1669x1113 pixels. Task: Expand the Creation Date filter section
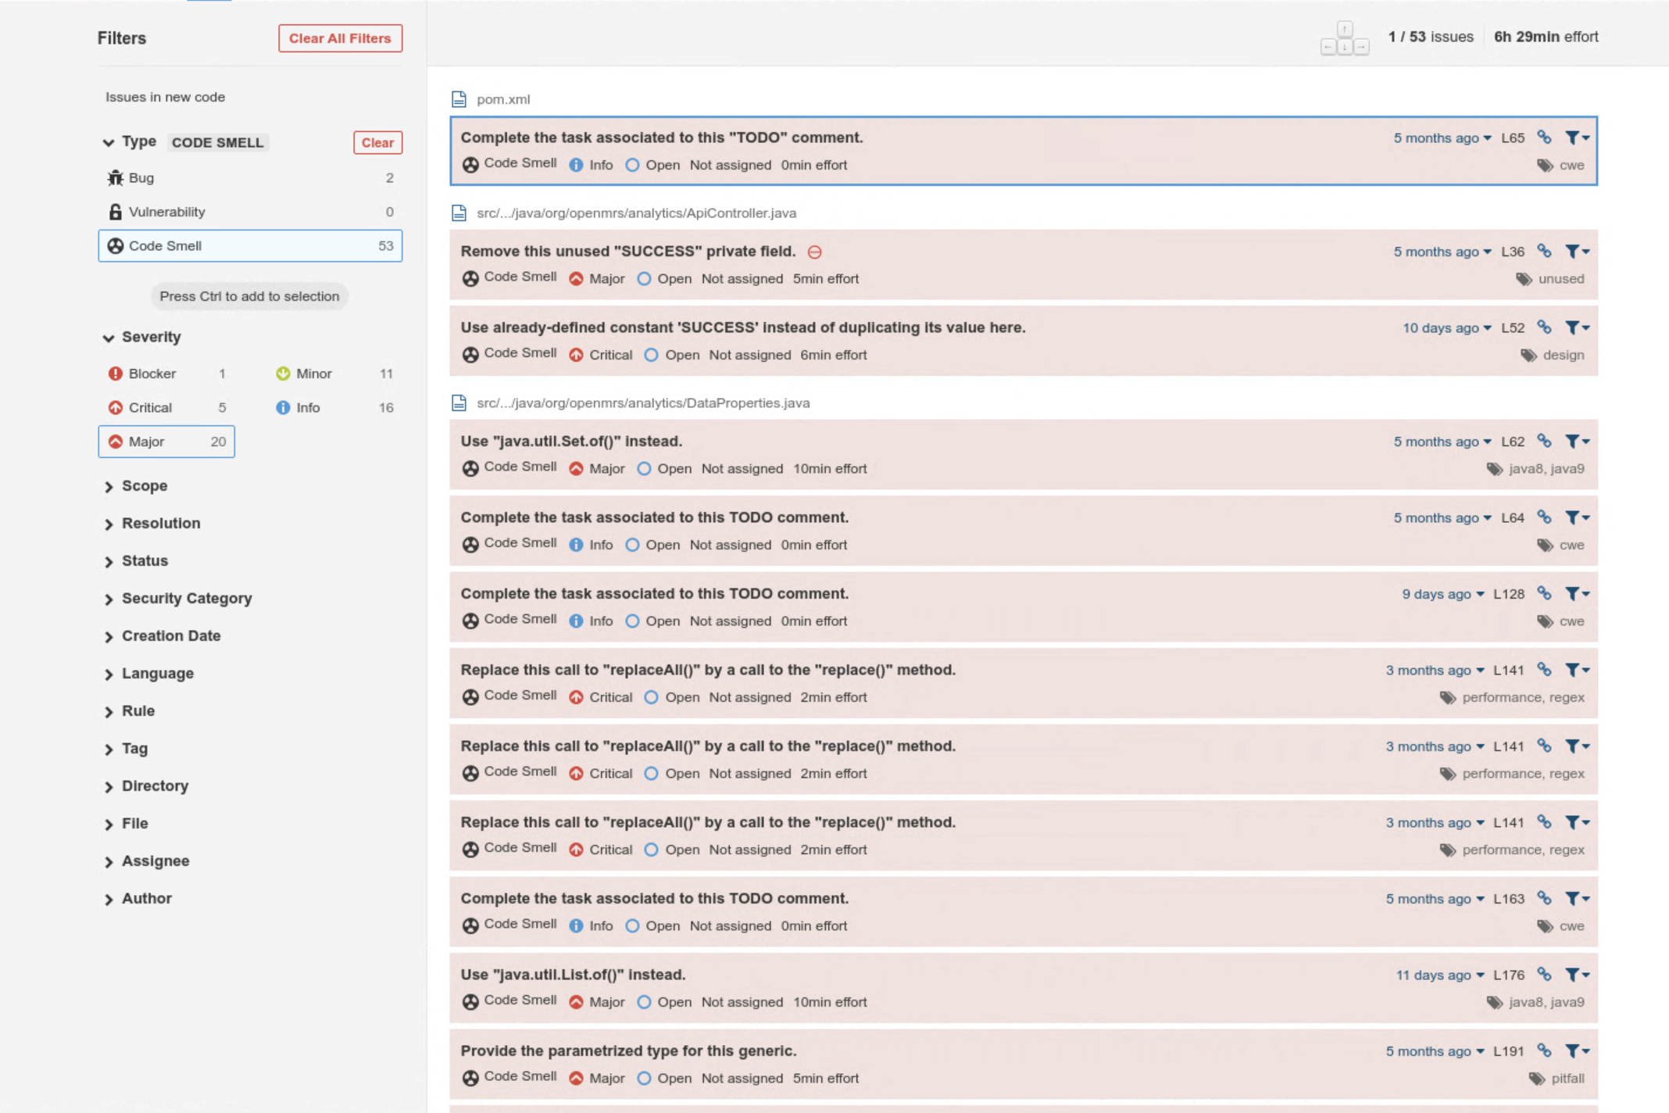click(x=170, y=635)
